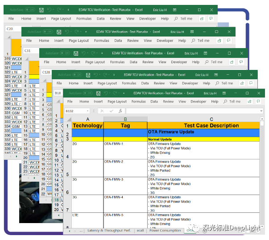Open ribbon display options in third window (C128)
The height and width of the screenshot is (240, 269).
click(x=205, y=53)
